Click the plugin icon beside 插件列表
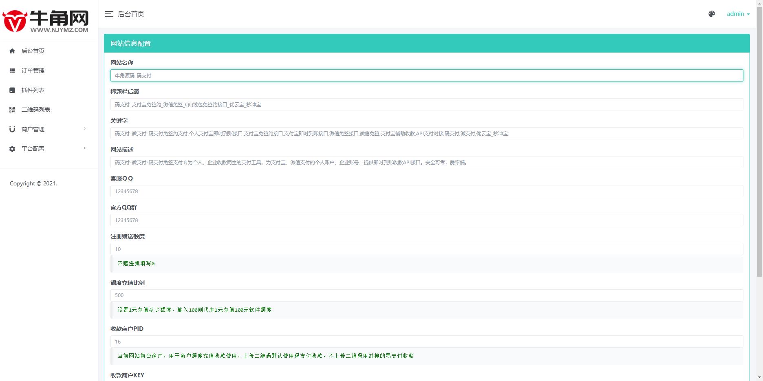763x381 pixels. (x=12, y=90)
